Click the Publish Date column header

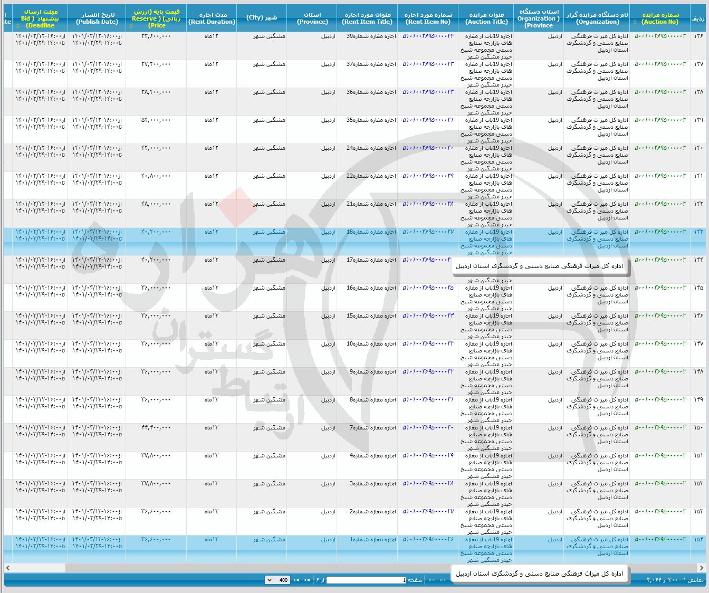pyautogui.click(x=97, y=18)
